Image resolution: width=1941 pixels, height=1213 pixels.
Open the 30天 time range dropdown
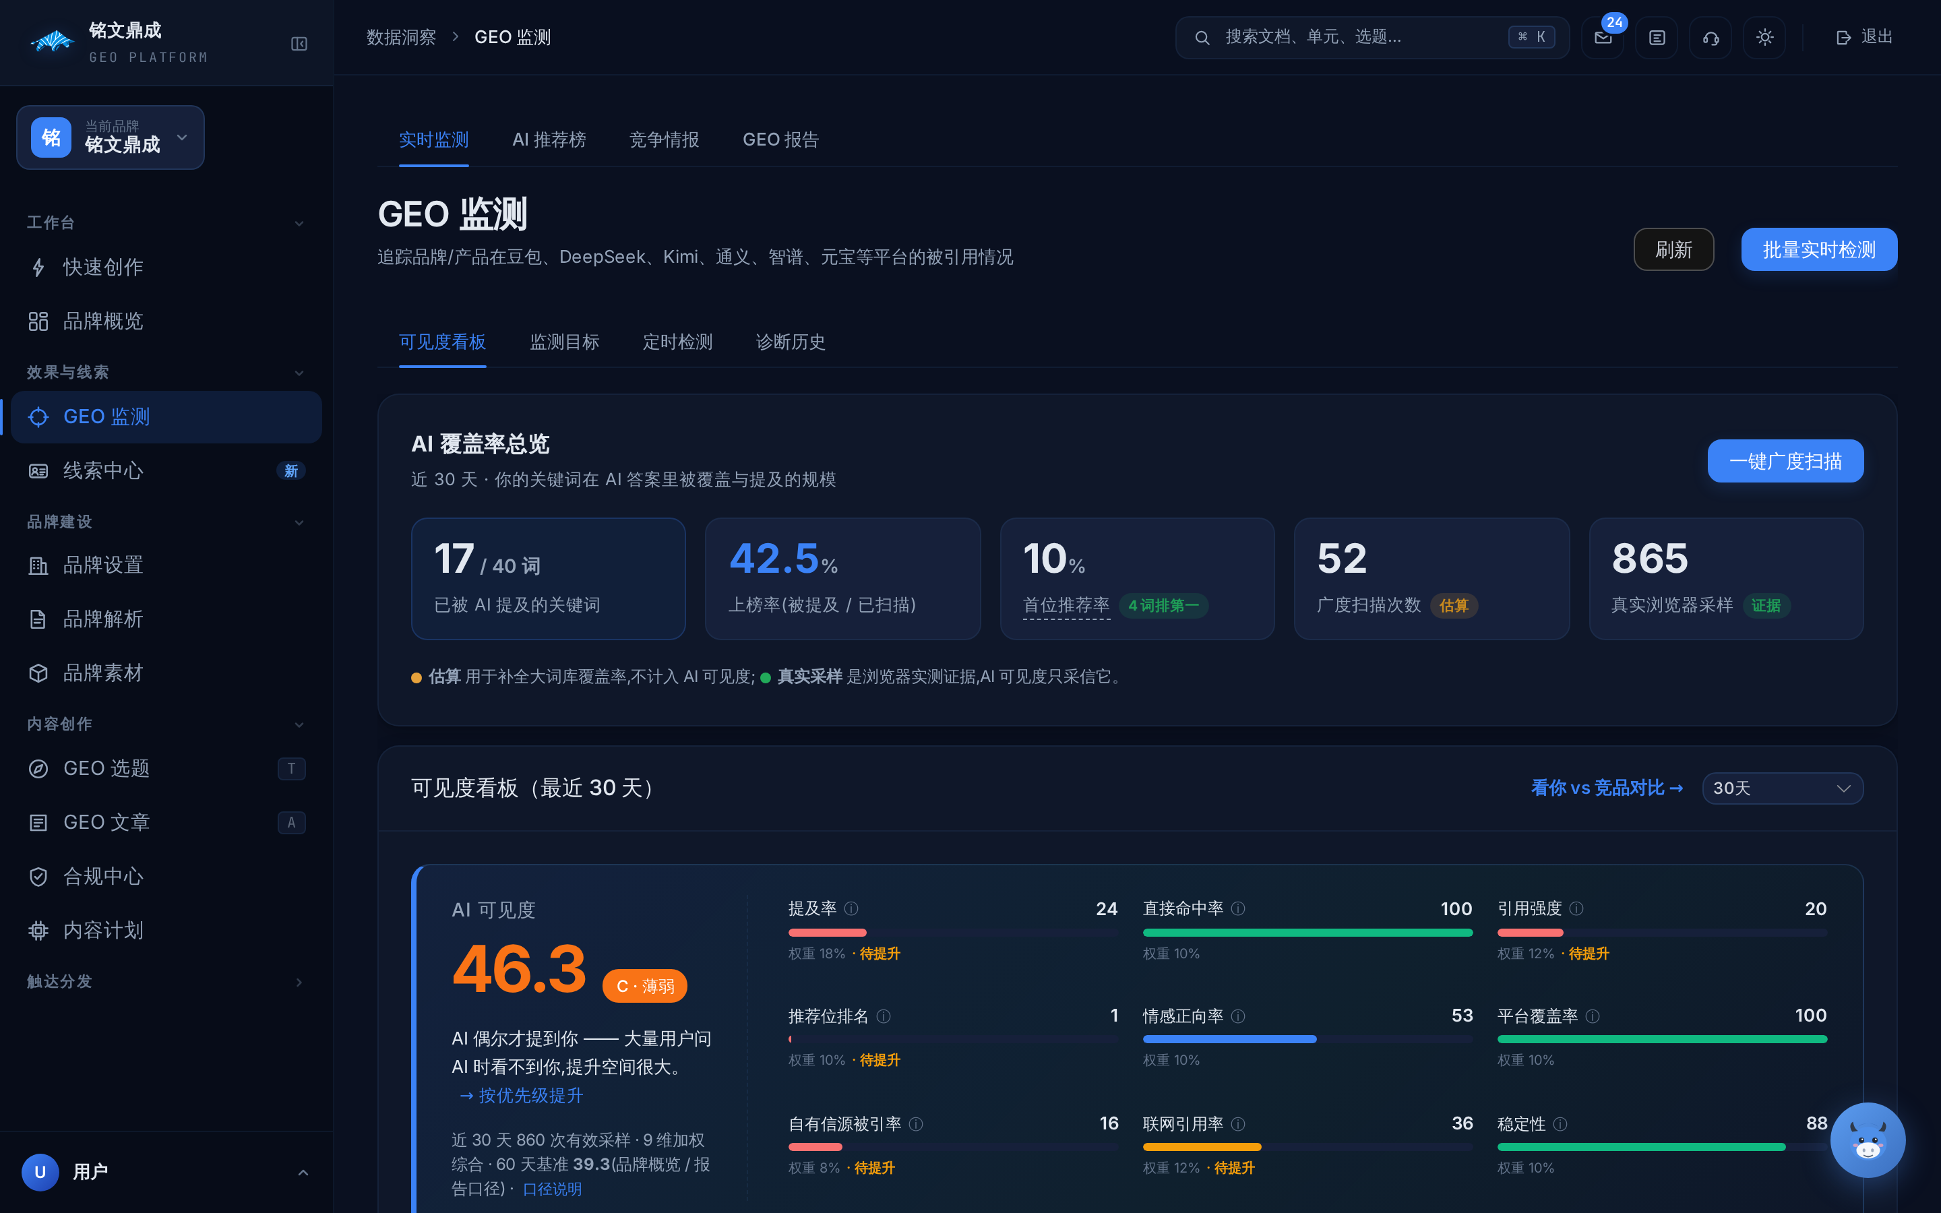1782,788
